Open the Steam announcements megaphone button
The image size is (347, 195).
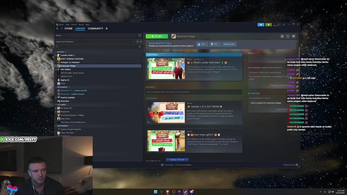click(261, 24)
